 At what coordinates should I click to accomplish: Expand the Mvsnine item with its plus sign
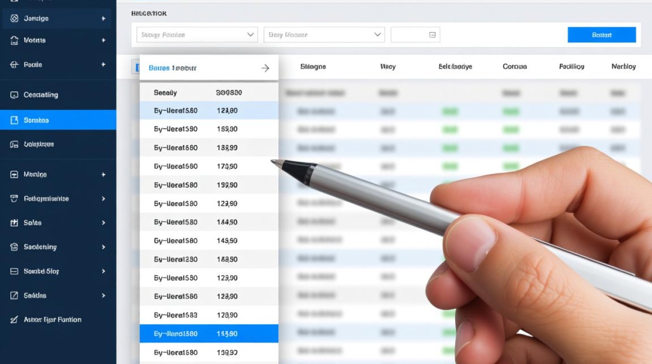[103, 174]
